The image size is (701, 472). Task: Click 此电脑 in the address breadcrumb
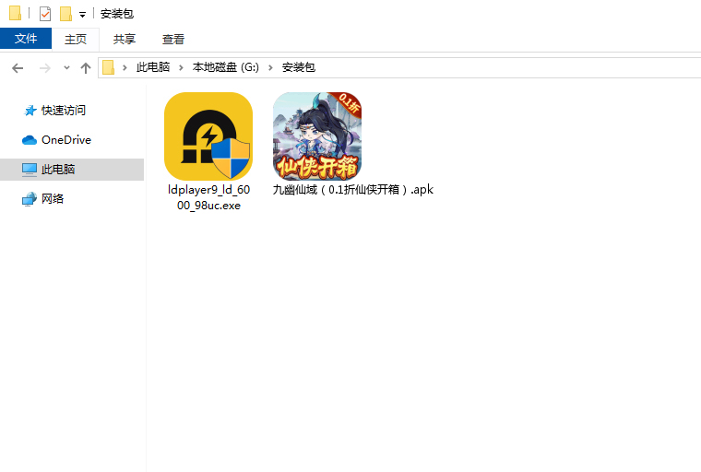tap(153, 67)
